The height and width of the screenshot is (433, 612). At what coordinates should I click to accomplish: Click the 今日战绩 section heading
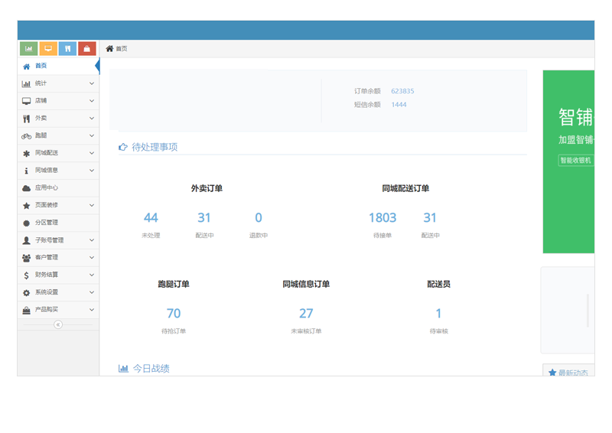coord(151,368)
